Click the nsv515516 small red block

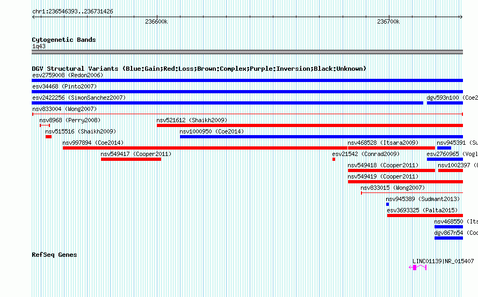(48, 137)
